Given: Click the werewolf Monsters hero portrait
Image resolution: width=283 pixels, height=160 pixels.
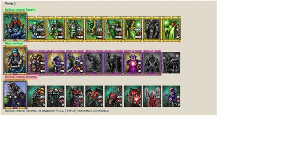Looking at the screenshot, I should [15, 94].
